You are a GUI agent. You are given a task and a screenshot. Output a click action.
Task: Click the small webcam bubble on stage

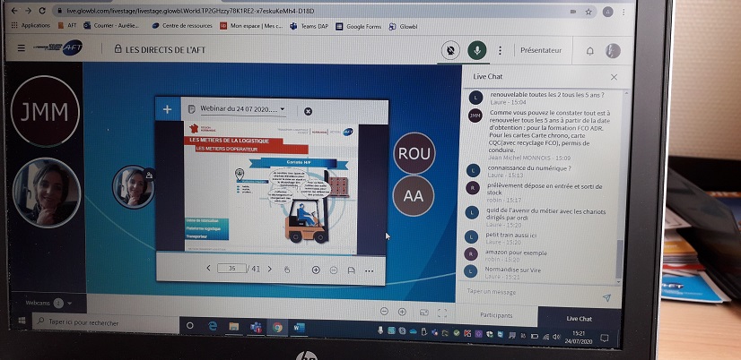(134, 187)
